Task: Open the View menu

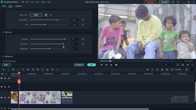Action: coord(37,2)
